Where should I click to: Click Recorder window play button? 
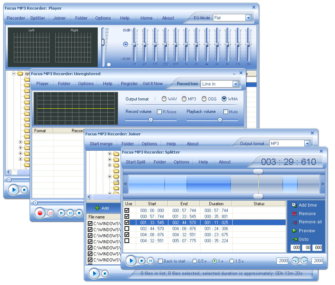click(61, 213)
